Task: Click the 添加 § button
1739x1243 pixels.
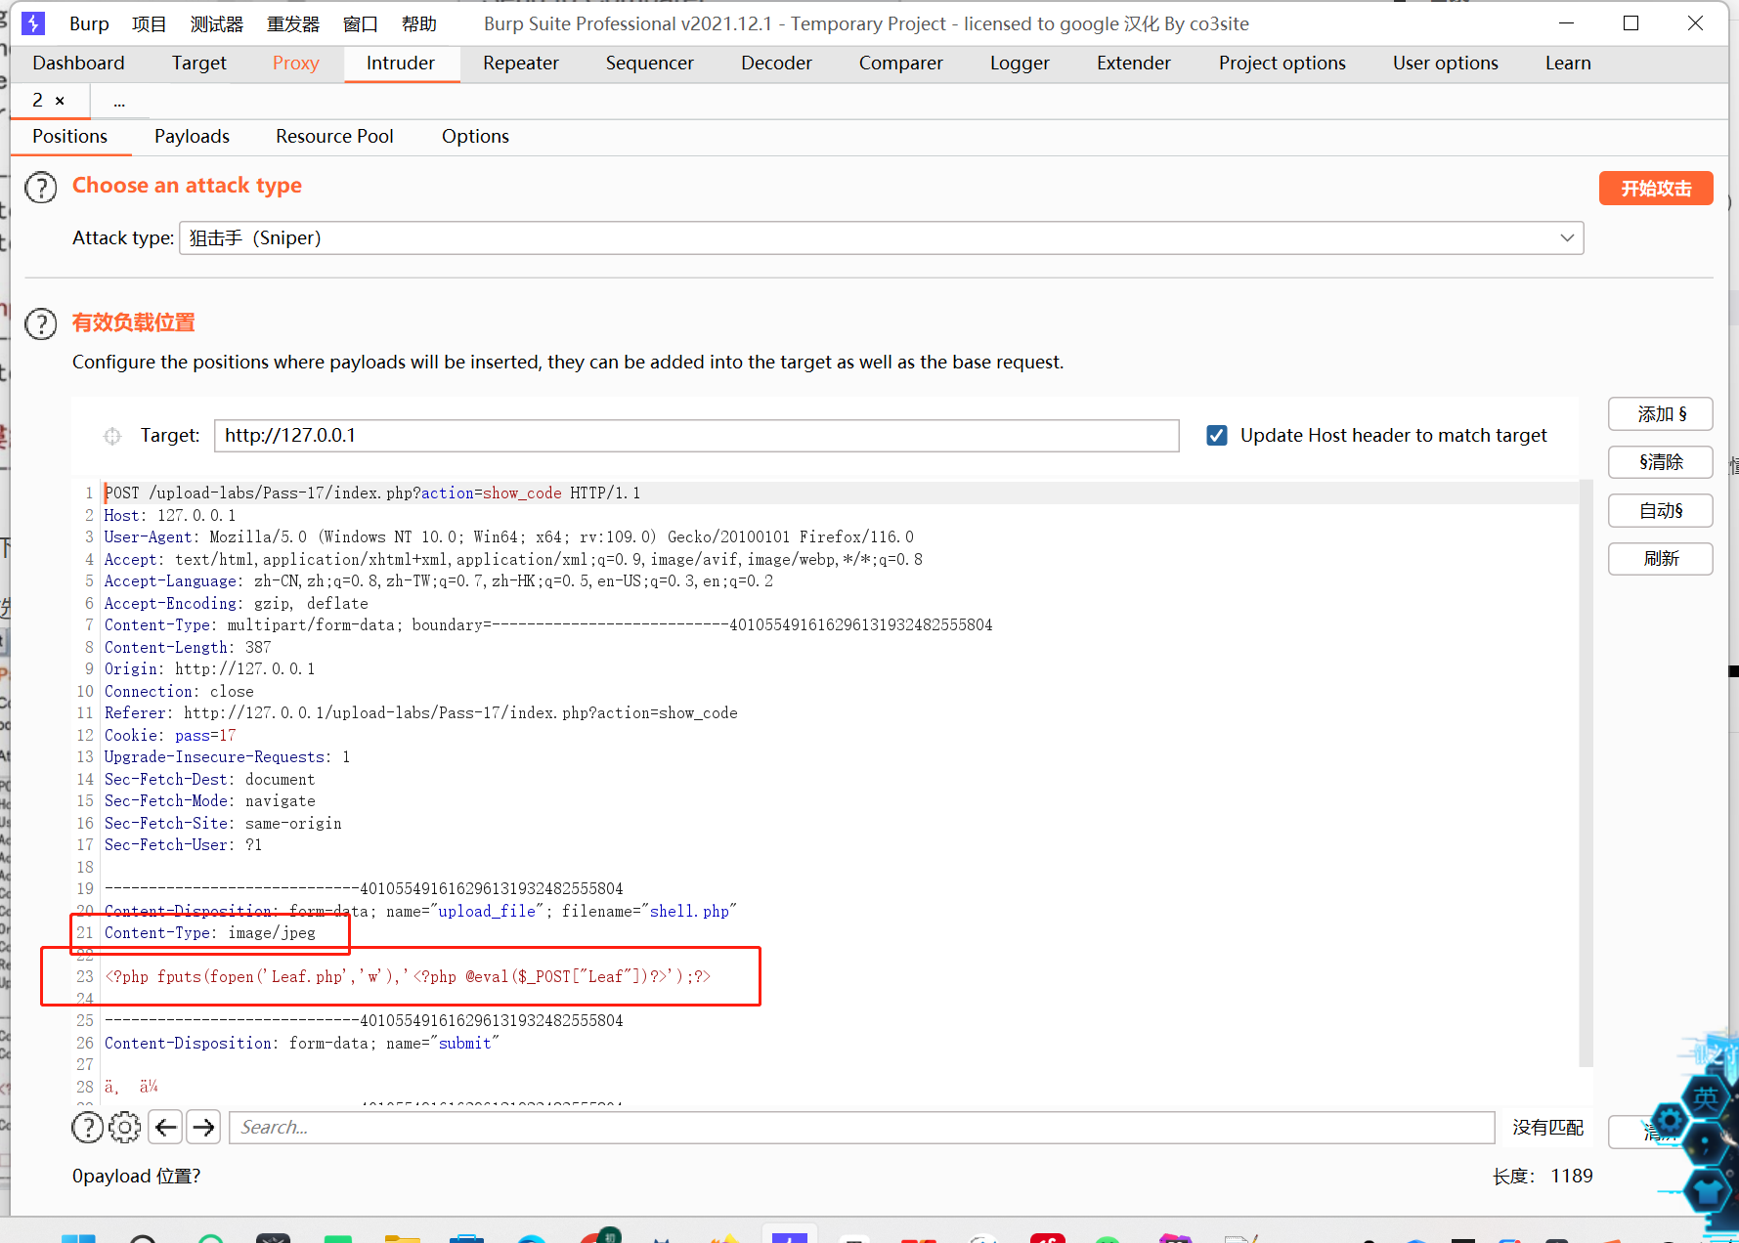Action: (x=1661, y=414)
